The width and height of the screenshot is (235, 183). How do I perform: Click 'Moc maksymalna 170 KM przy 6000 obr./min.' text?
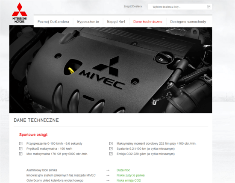coord(57,154)
